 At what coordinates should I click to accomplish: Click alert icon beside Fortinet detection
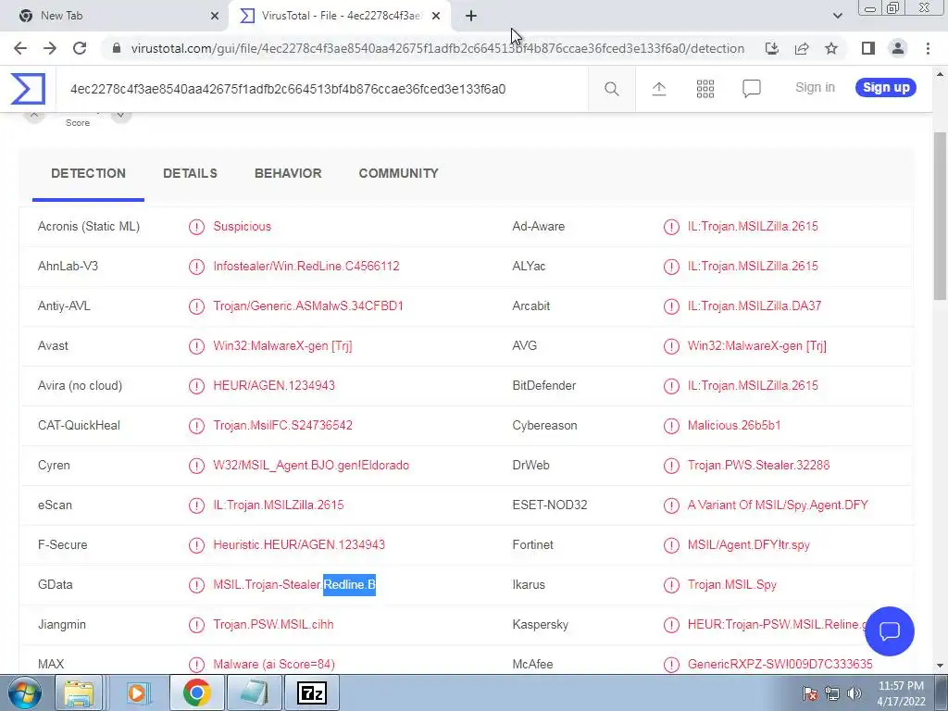pos(671,544)
